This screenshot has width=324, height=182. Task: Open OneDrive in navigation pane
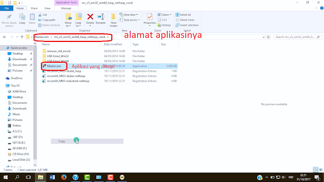pyautogui.click(x=16, y=78)
